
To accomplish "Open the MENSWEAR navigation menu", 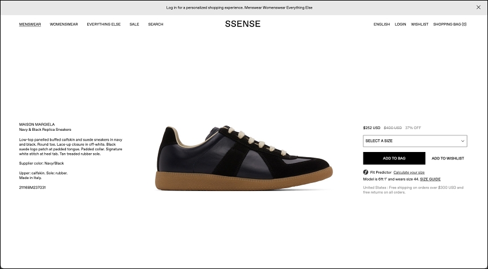I will click(x=30, y=25).
